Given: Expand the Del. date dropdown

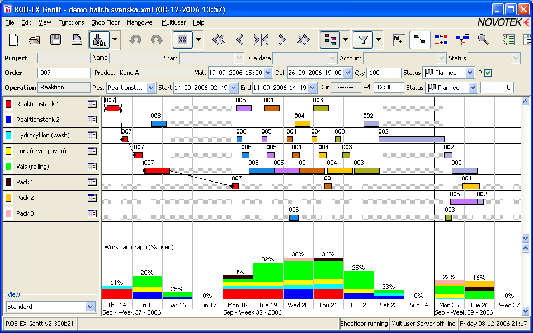Looking at the screenshot, I should click(x=347, y=73).
